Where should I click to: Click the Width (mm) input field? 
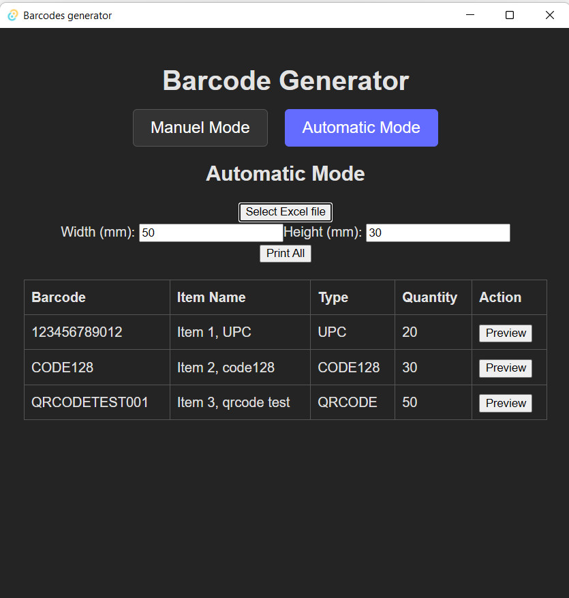211,233
